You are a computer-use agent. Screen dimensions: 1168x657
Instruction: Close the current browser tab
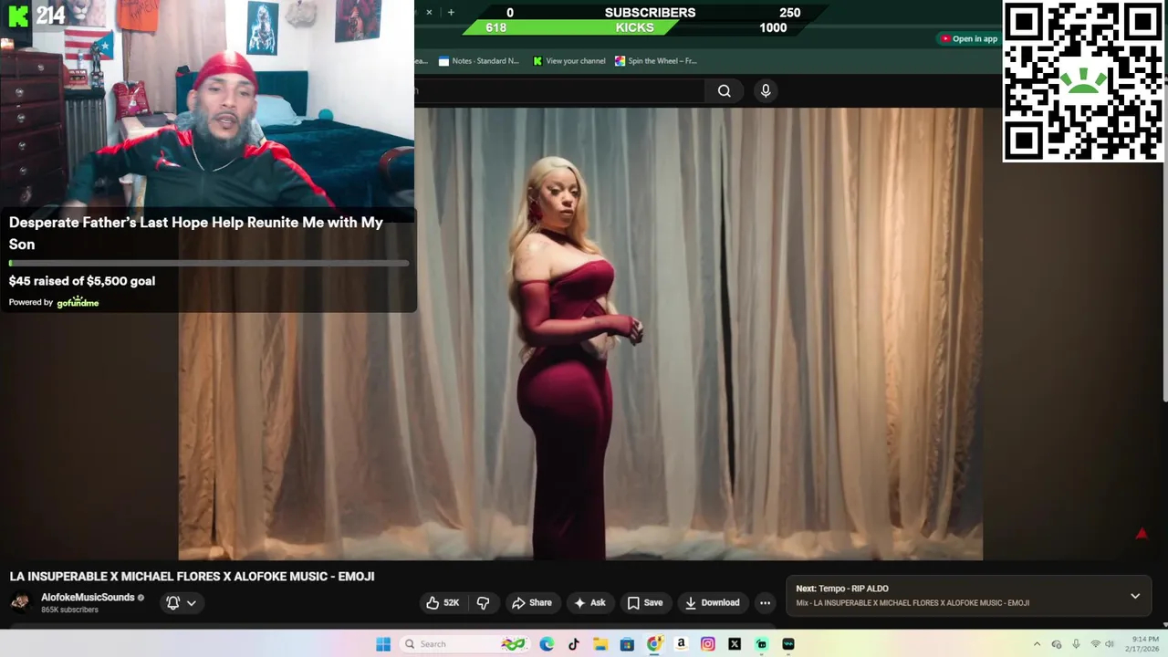coord(429,13)
